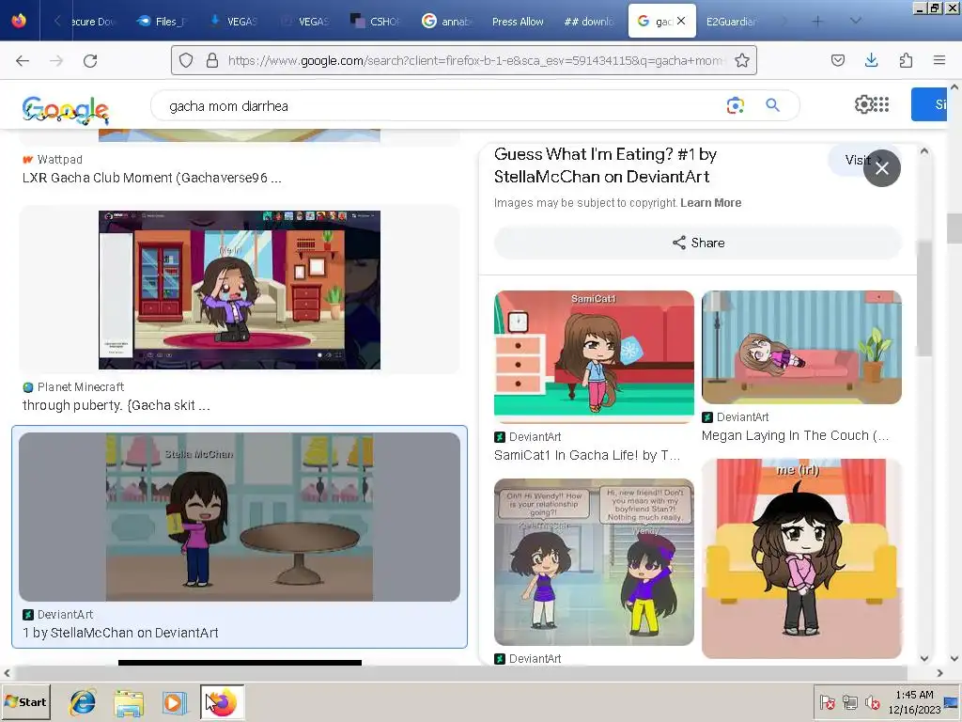
Task: Open Google quick settings gear
Action: 863,104
